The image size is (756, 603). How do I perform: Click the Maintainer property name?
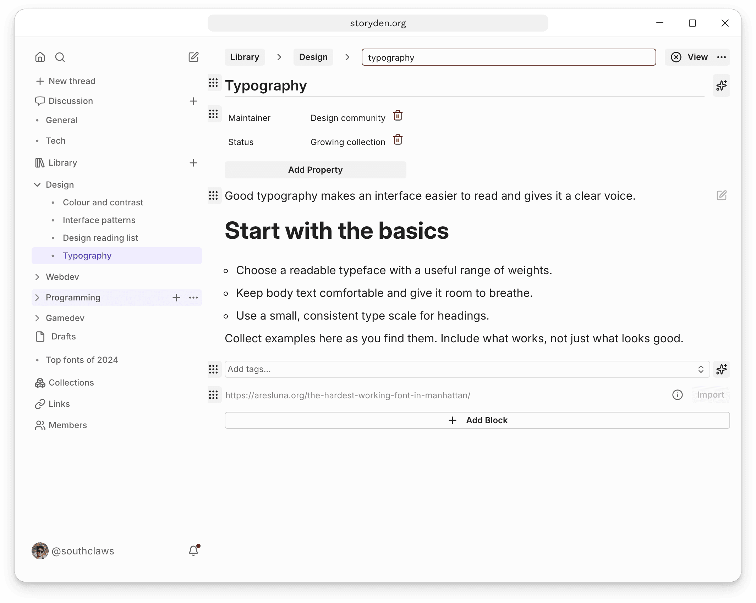[249, 118]
